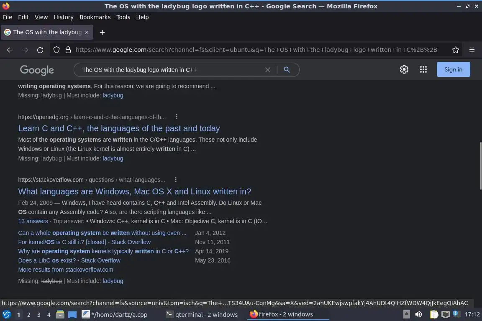Click 'ladybug' Must include link under the first result snippet

113,96
